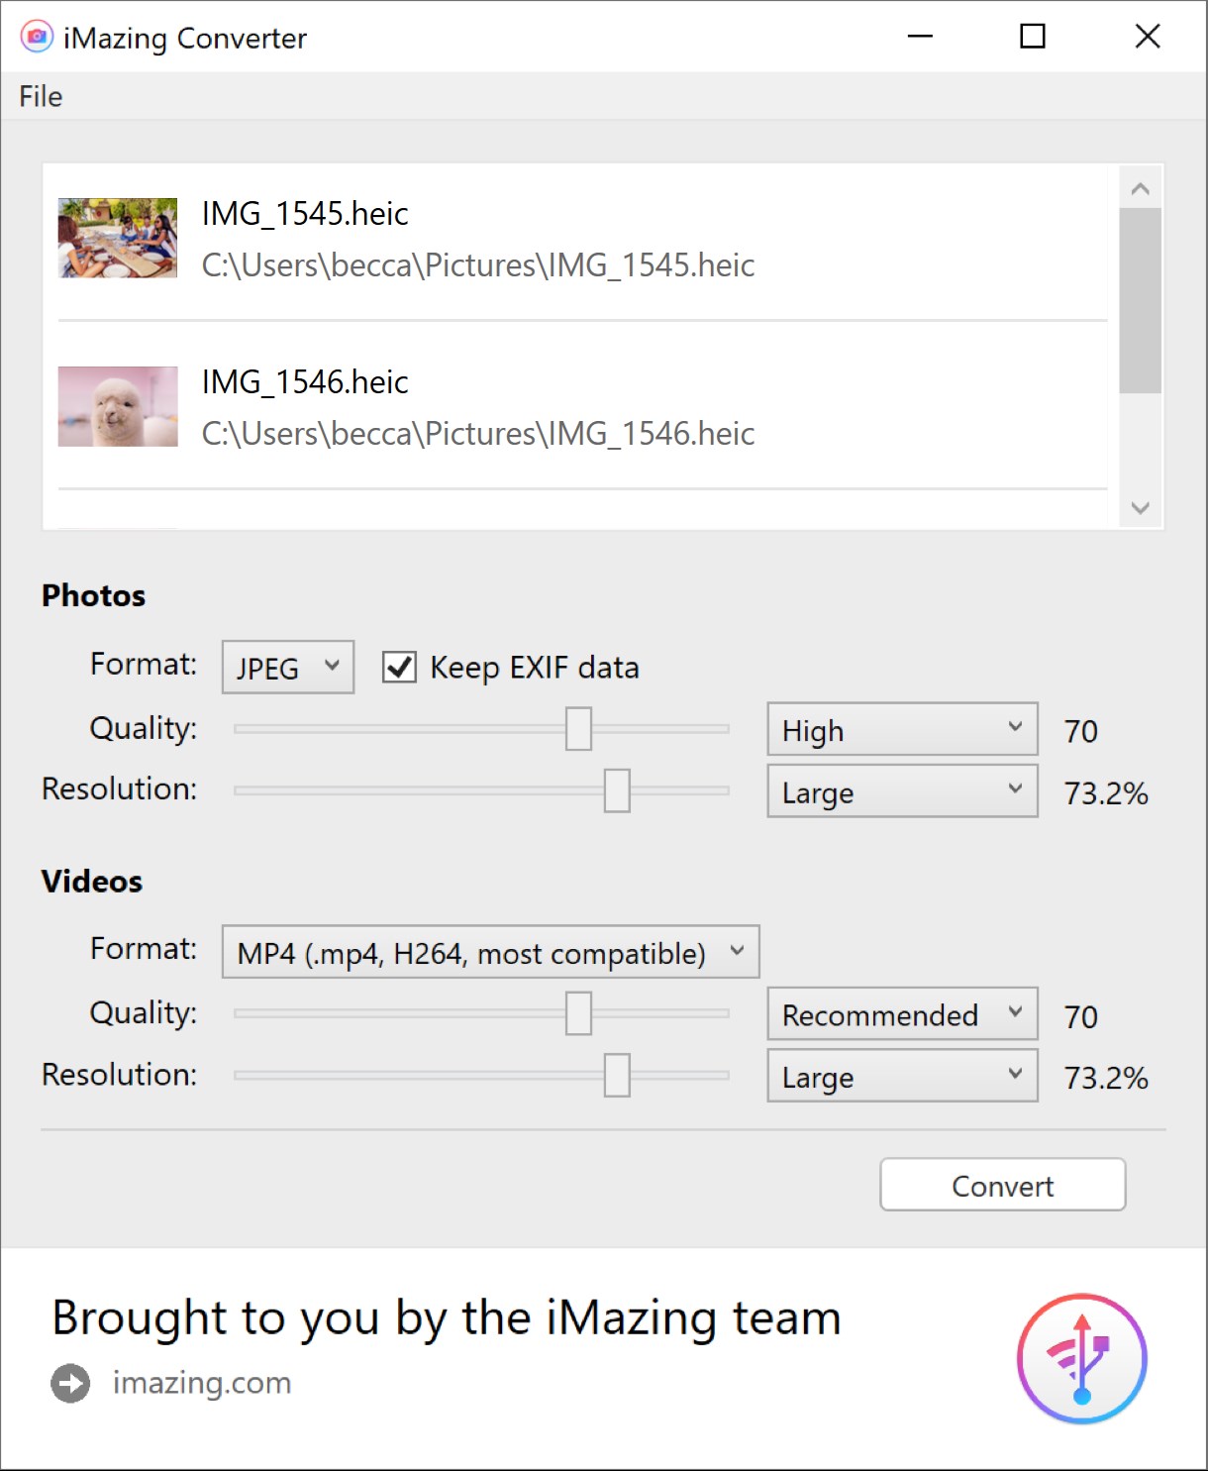Select the IMG_1546.heic thumbnail image
This screenshot has height=1471, width=1208.
[x=117, y=406]
